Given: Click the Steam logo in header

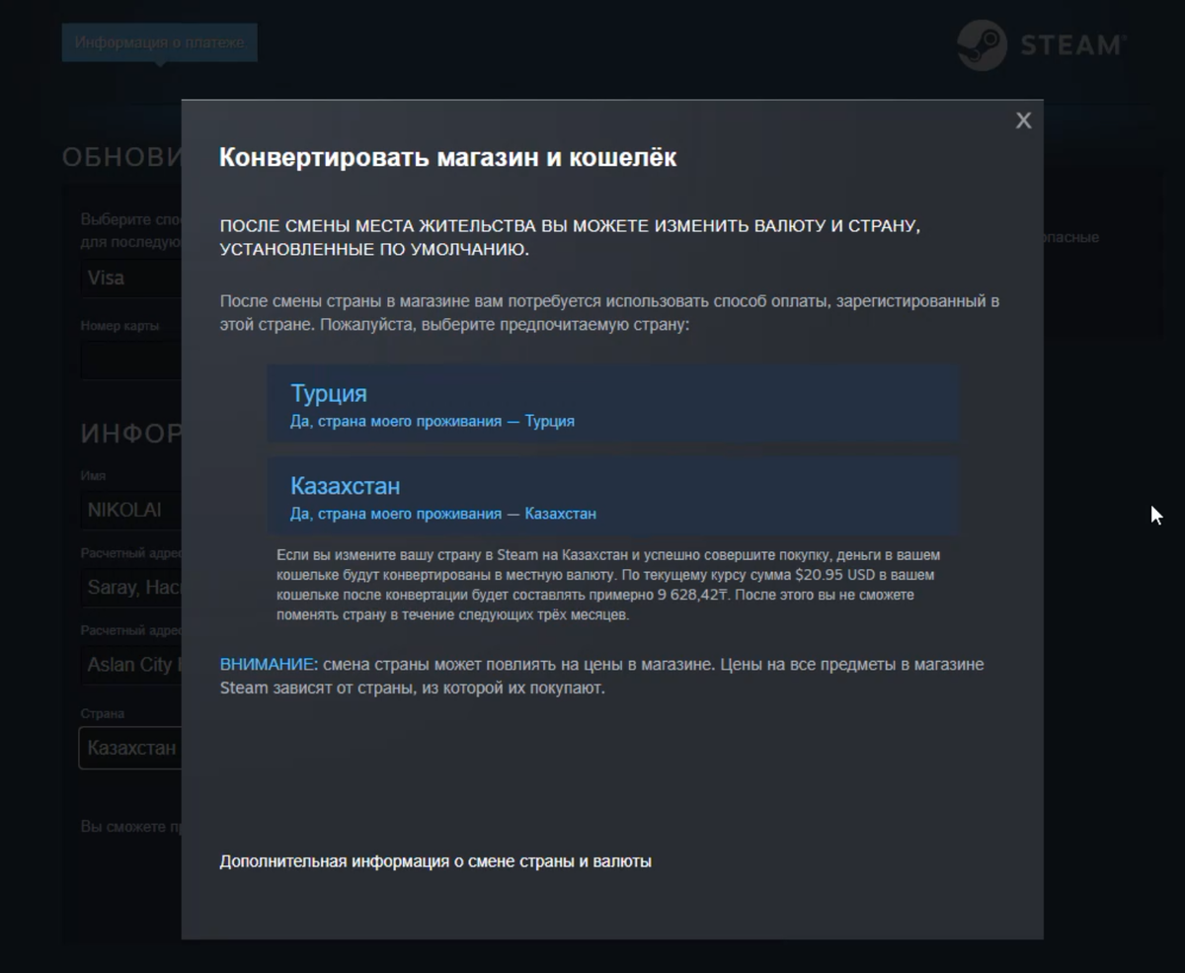Looking at the screenshot, I should pos(1042,44).
